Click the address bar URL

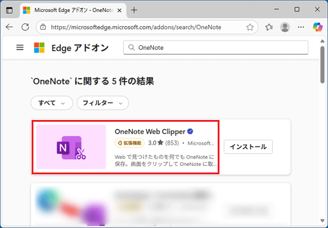(x=136, y=27)
